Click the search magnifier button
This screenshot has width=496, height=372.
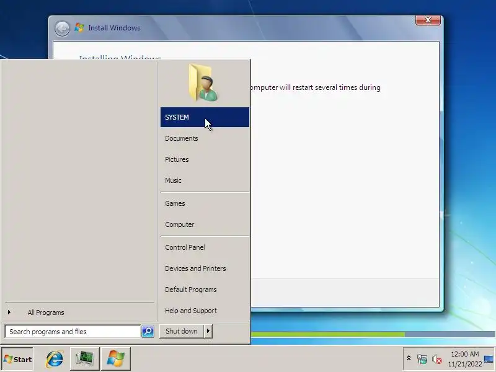[x=148, y=331]
